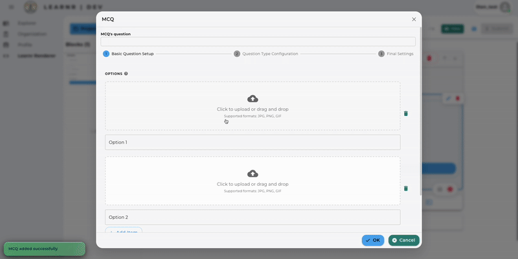Delete Option 1 with its trash icon

[406, 114]
